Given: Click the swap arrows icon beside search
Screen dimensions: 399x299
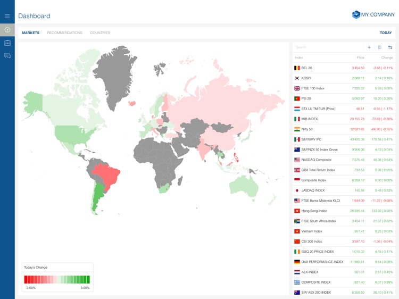Looking at the screenshot, I should click(390, 47).
